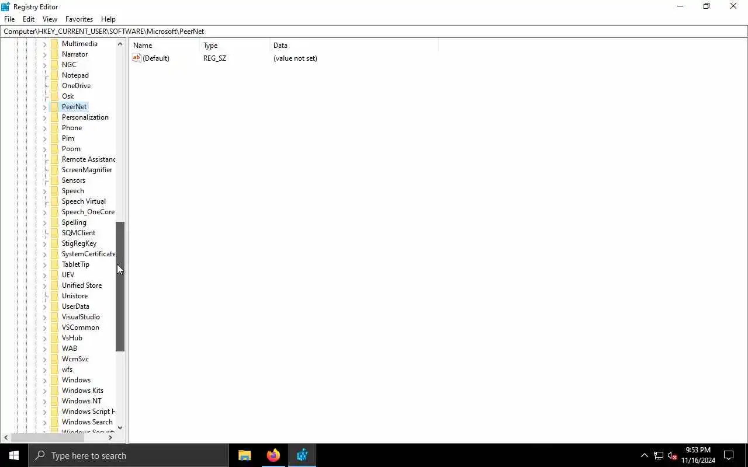Open the Windows Start menu
Screen dimensions: 748x467
pos(14,455)
